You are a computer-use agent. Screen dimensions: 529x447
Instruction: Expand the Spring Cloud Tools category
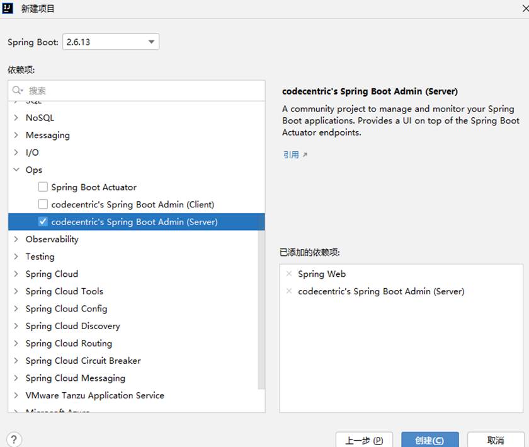pos(16,291)
